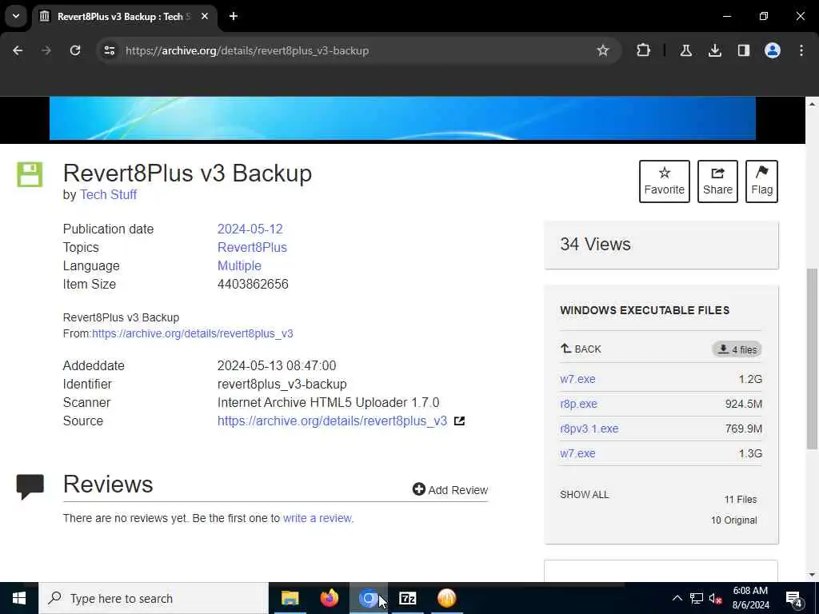Screen dimensions: 819x614
Task: Download all 4 files button
Action: click(737, 349)
